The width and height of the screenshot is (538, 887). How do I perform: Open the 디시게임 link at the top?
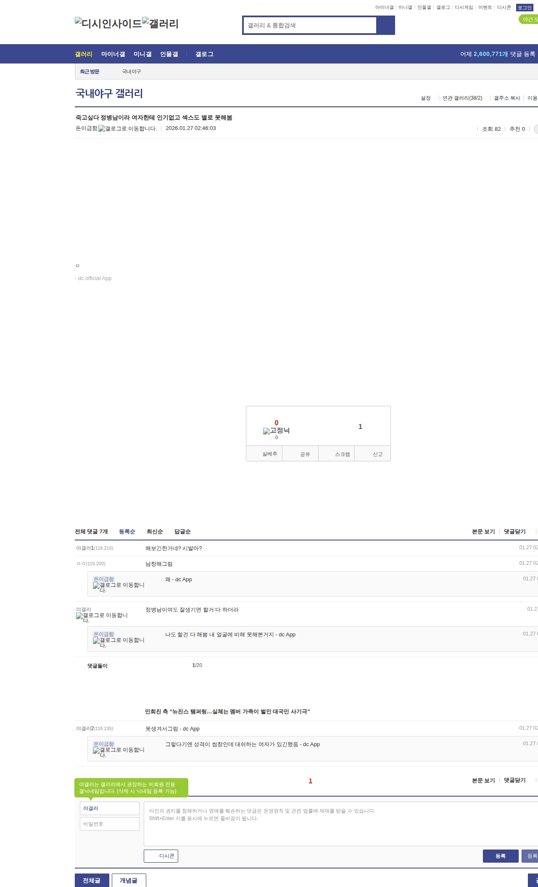click(464, 7)
